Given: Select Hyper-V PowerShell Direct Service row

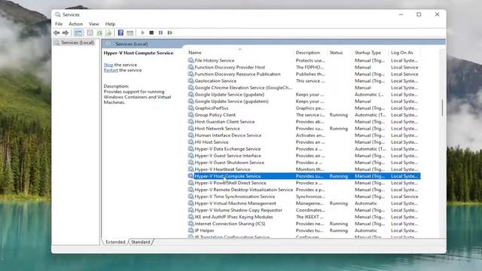Looking at the screenshot, I should (304, 183).
